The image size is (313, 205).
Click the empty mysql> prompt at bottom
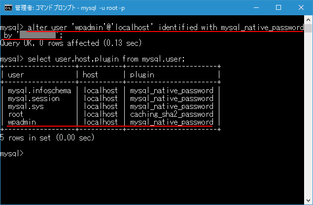(x=12, y=153)
